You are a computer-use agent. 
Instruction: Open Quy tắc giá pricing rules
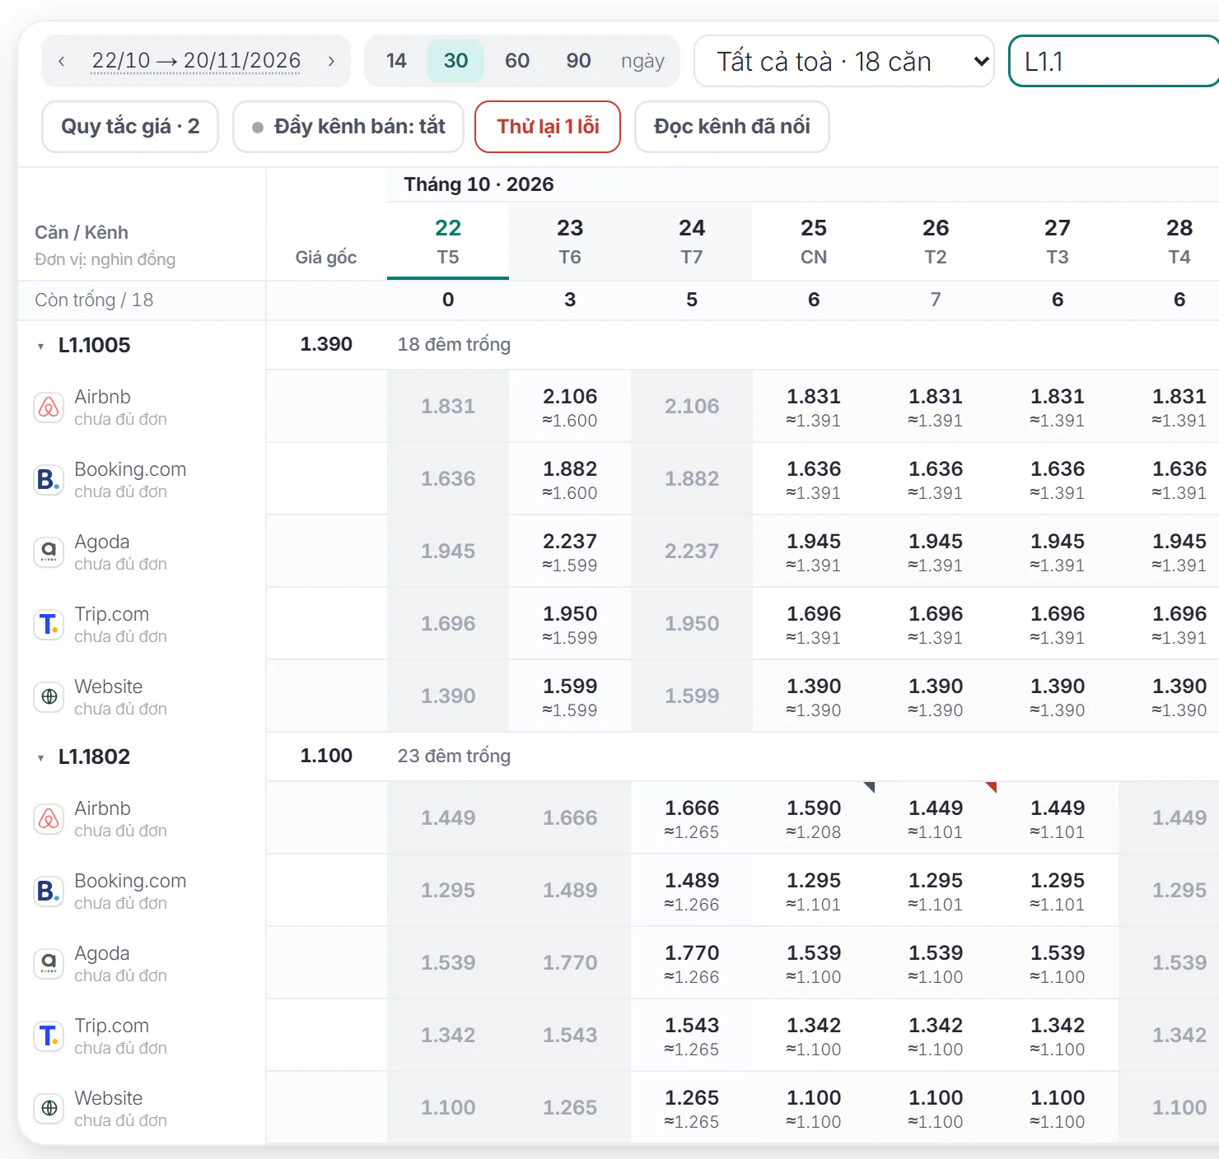point(130,127)
